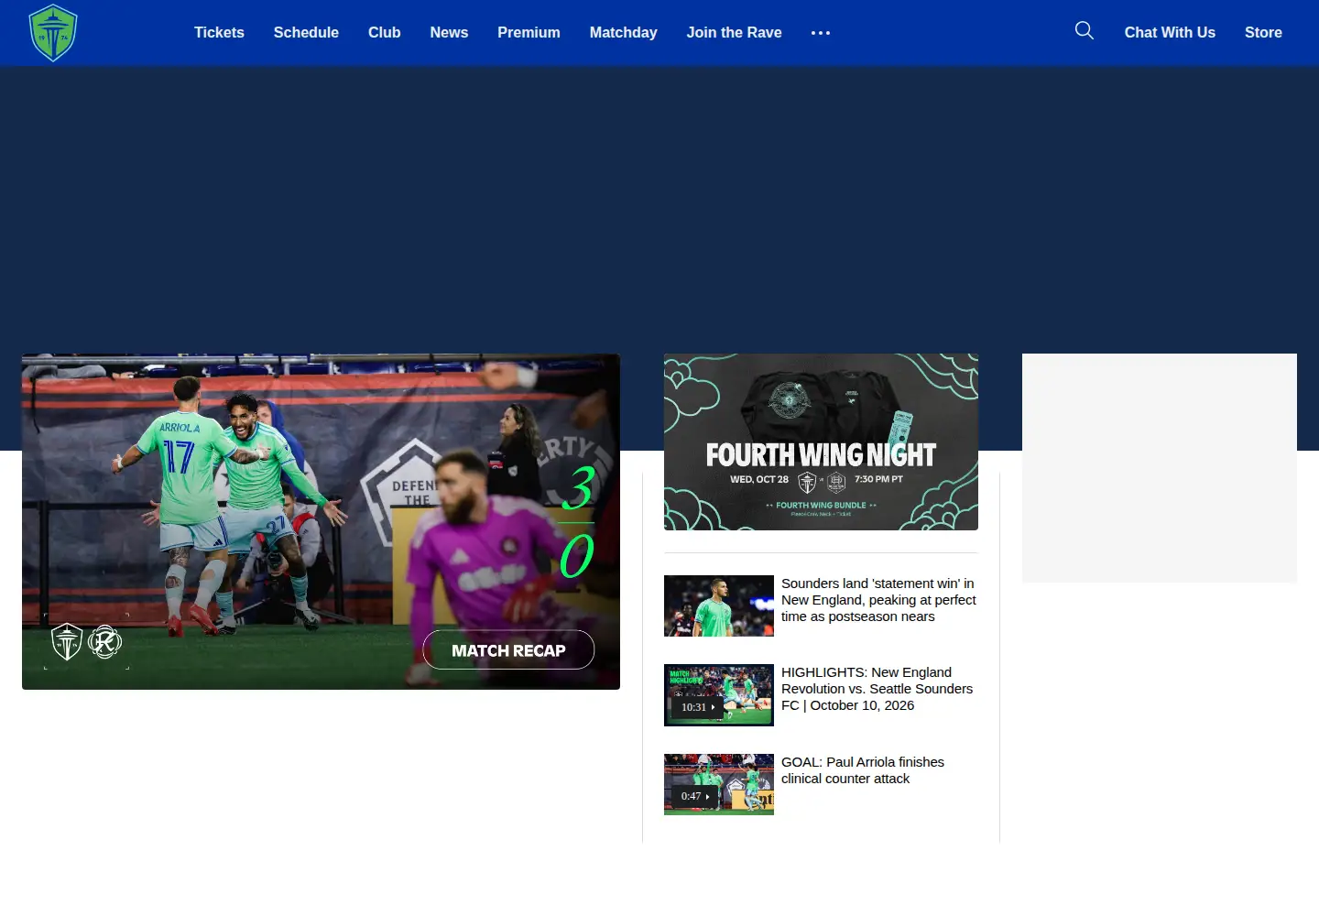1319x916 pixels.
Task: Open the Arriola celebration match photo
Action: point(321,521)
